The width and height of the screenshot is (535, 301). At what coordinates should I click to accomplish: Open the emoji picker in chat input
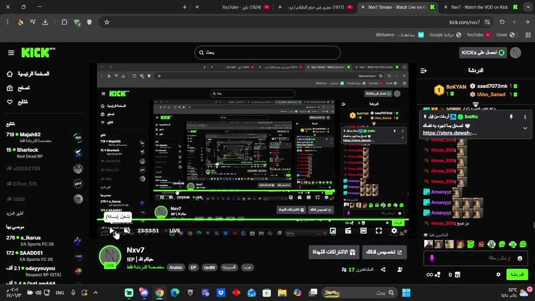click(x=520, y=258)
